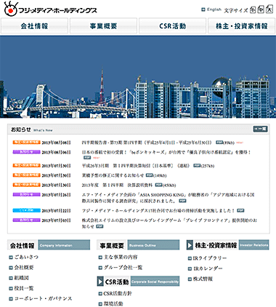Open the 2013年07月22日 お台場 cleanup news
This screenshot has height=307, width=276.
(158, 210)
